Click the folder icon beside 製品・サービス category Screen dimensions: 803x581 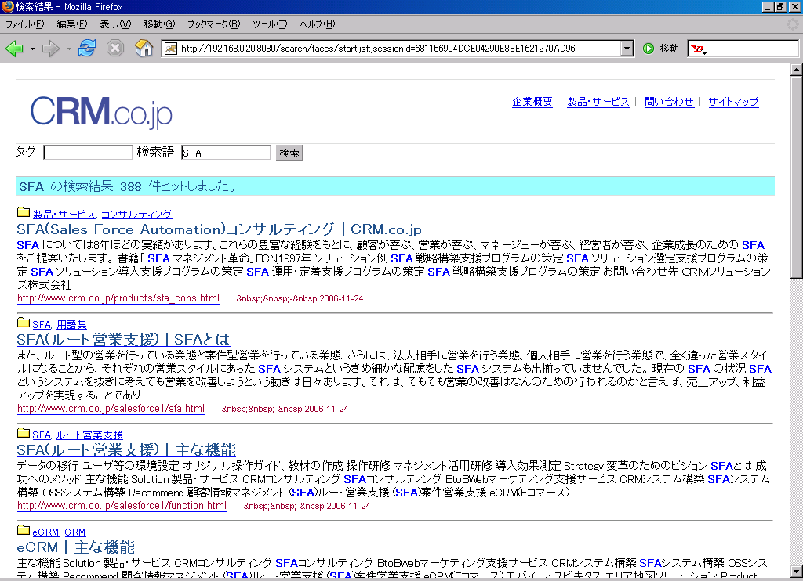point(24,213)
